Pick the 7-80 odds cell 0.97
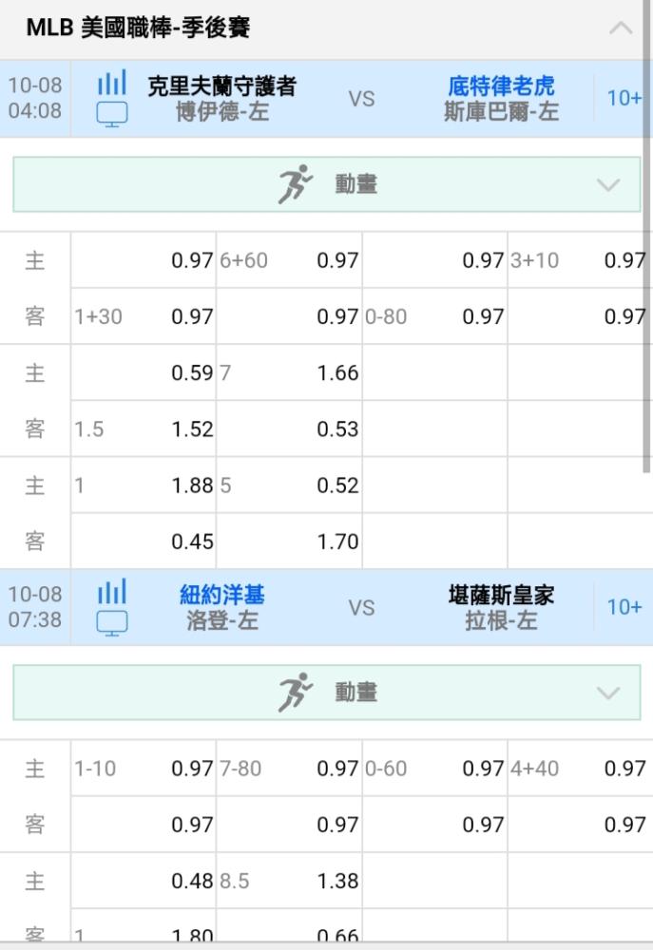This screenshot has width=653, height=950. pyautogui.click(x=289, y=769)
